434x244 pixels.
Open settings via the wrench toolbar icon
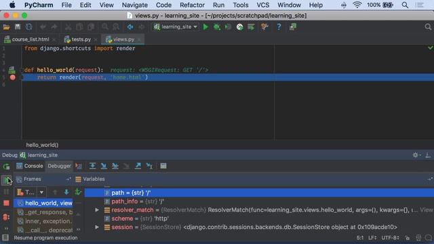[x=264, y=27]
